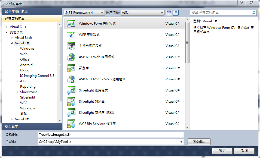Switch to medium icons list view
The image size is (260, 158).
pyautogui.click(x=176, y=13)
